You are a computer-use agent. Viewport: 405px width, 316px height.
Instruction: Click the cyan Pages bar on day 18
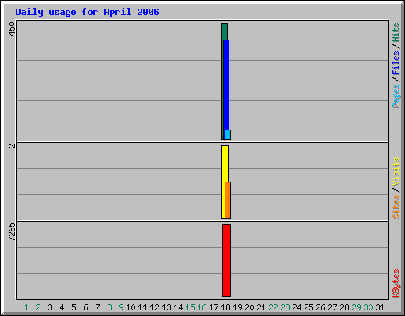(228, 134)
